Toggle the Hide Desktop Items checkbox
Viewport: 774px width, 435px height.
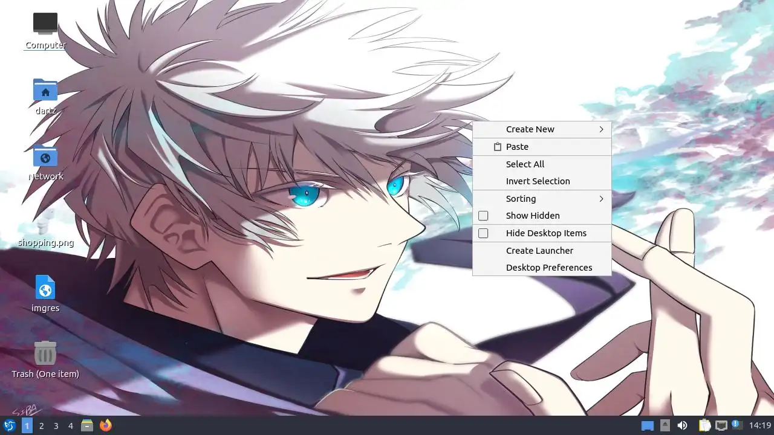pos(483,233)
